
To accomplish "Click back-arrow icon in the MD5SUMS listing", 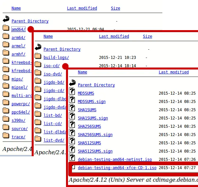I will pyautogui.click(x=72, y=83).
